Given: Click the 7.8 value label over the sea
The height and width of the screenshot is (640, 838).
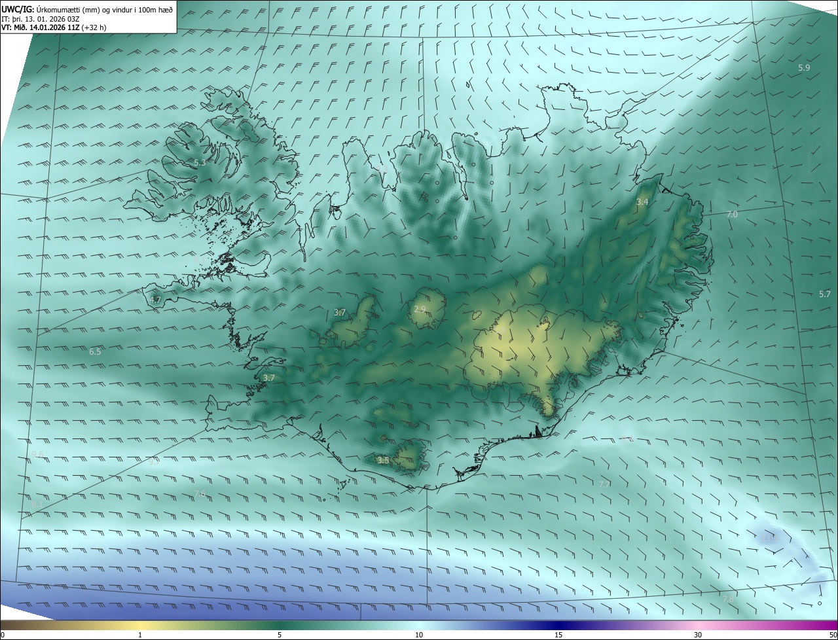Looking at the screenshot, I should tap(728, 599).
